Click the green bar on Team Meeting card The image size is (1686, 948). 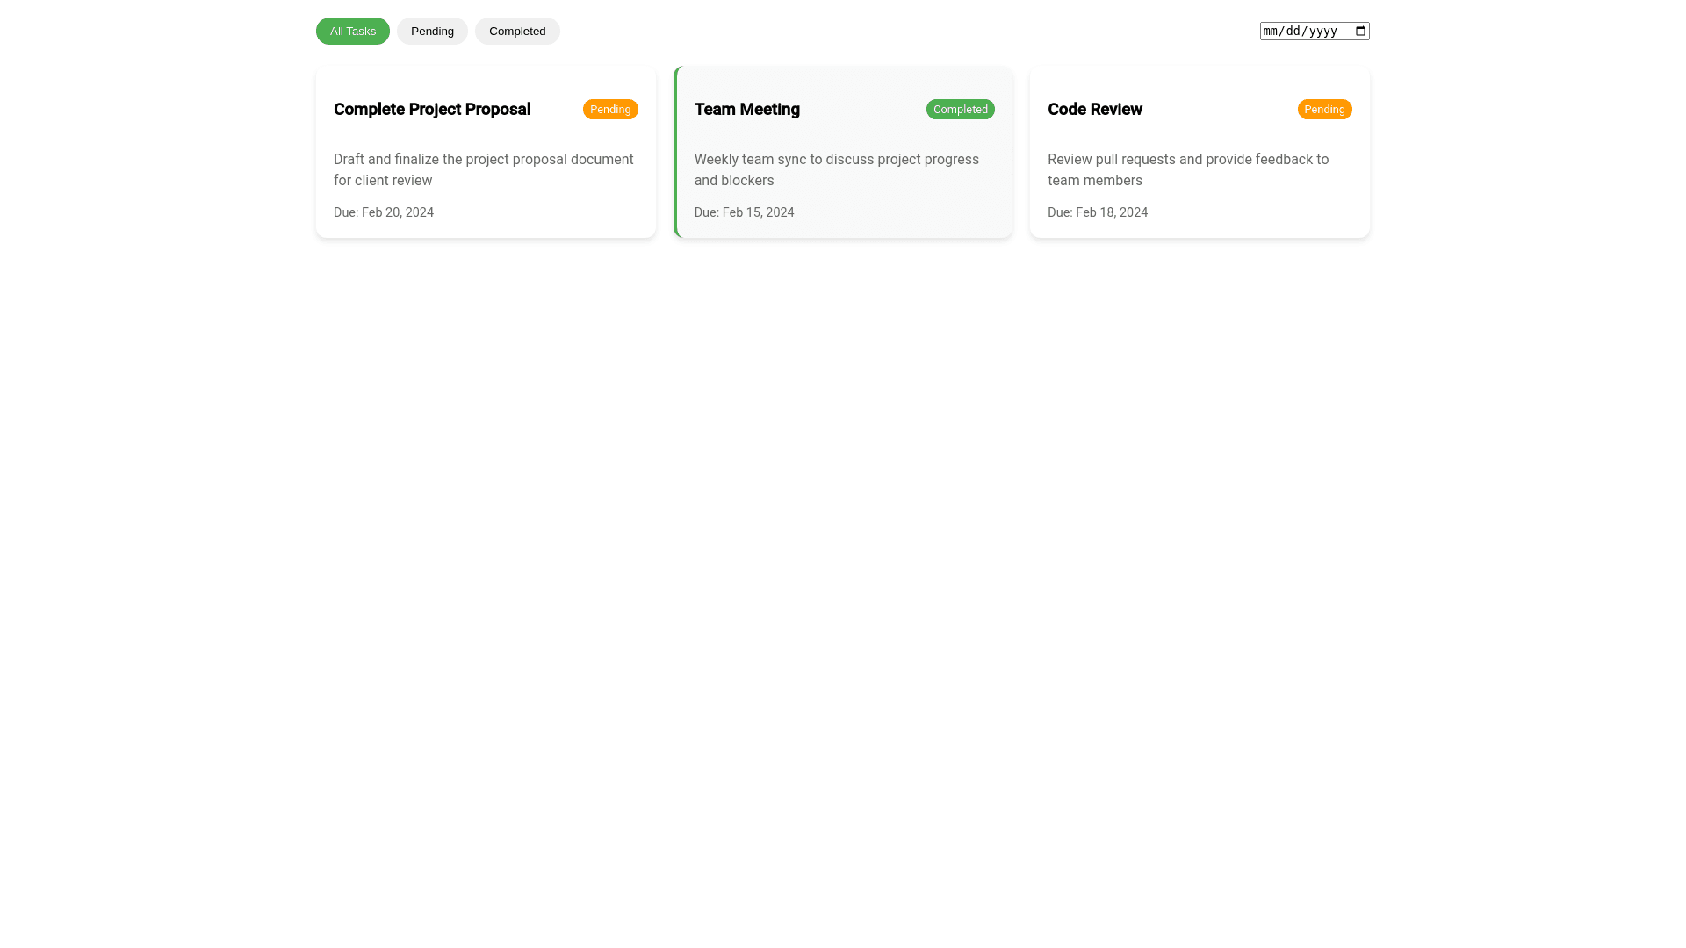pyautogui.click(x=675, y=152)
